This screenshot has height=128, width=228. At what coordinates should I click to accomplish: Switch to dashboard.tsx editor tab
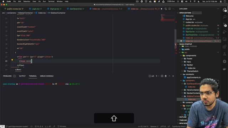76,9
